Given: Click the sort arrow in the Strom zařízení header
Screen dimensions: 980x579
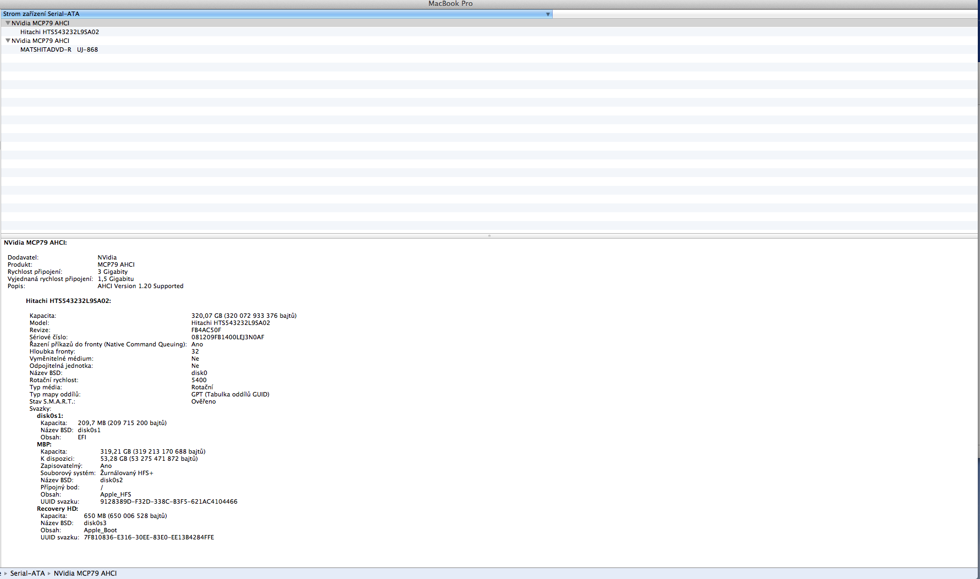Looking at the screenshot, I should (x=548, y=14).
